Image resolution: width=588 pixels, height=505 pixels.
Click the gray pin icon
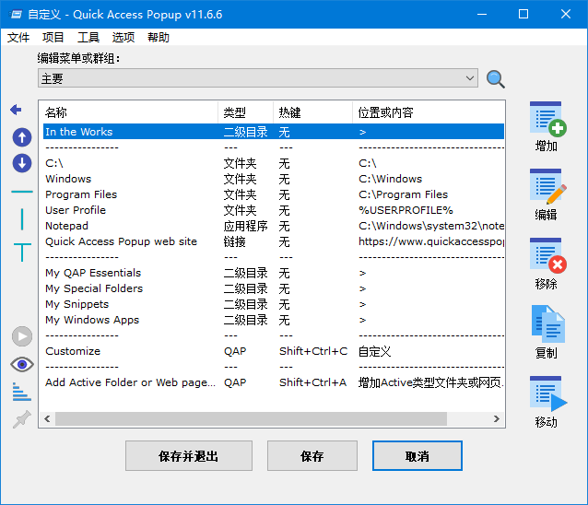pyautogui.click(x=22, y=418)
